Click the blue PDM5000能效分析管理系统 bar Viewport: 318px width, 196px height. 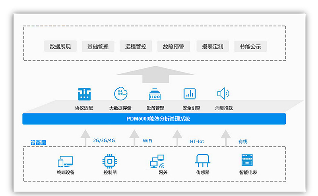[x=154, y=119]
